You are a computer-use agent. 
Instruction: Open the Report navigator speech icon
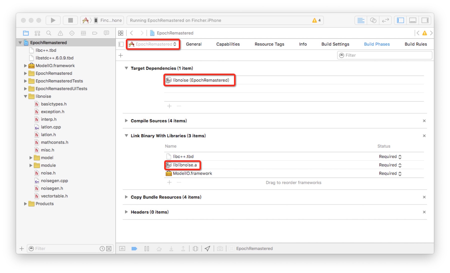pyautogui.click(x=106, y=33)
